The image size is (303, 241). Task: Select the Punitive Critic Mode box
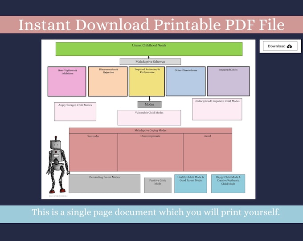pyautogui.click(x=158, y=186)
